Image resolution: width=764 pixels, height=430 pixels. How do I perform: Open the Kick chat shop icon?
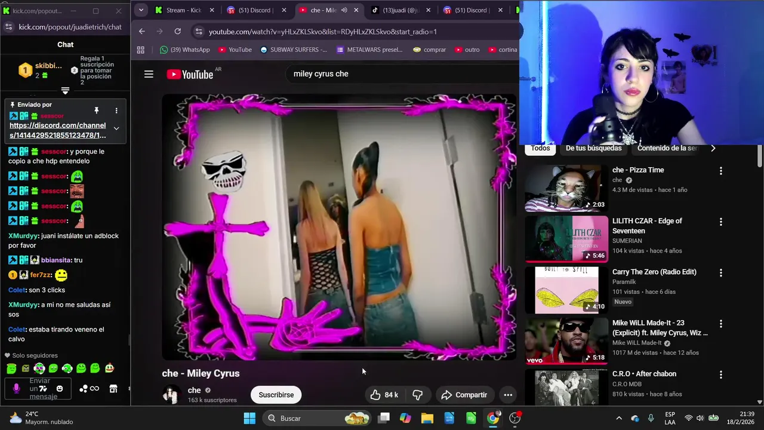point(113,389)
